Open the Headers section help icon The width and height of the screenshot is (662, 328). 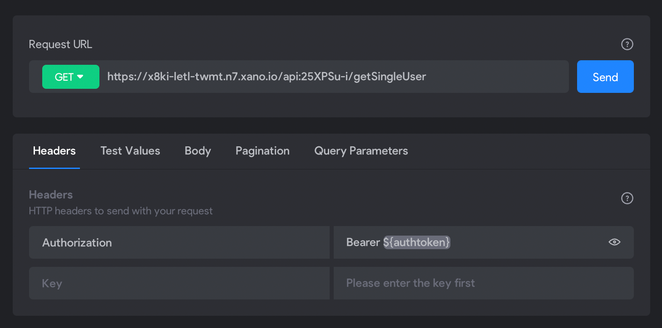click(627, 198)
